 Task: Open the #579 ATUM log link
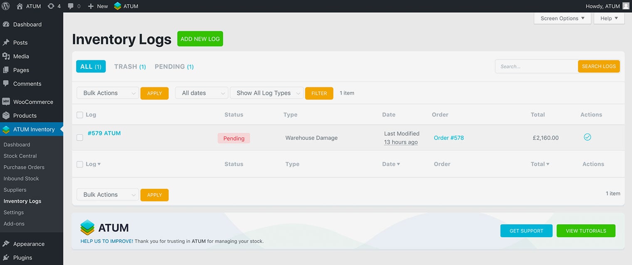point(104,133)
